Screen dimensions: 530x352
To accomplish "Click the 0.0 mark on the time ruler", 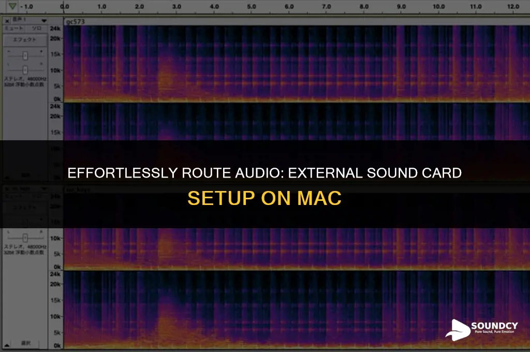I will (x=65, y=6).
